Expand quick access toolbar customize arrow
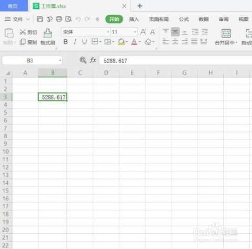 [97, 19]
